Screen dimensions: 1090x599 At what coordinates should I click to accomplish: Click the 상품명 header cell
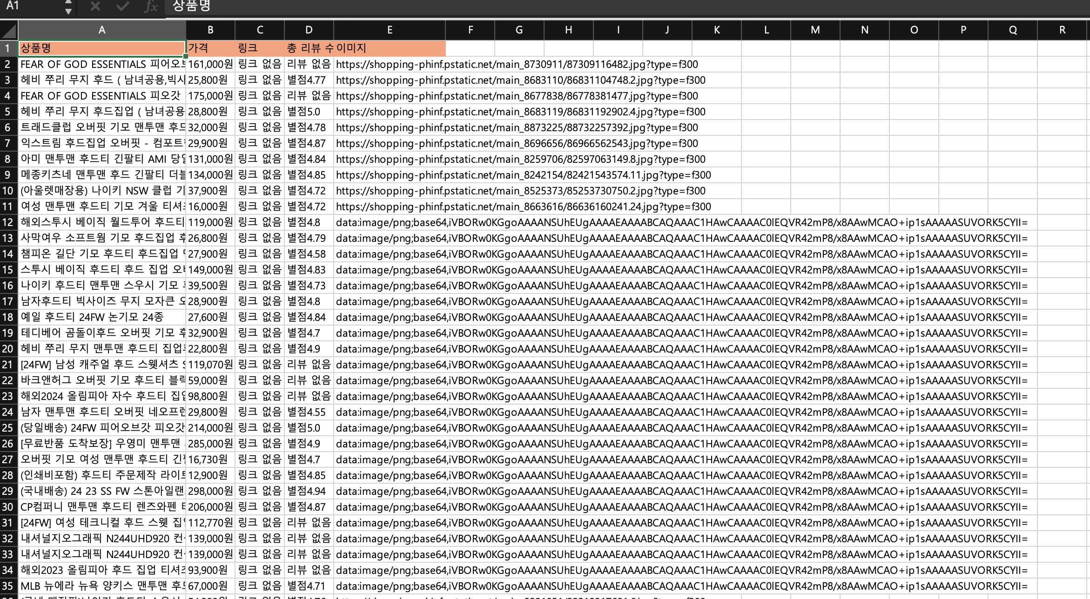[102, 48]
